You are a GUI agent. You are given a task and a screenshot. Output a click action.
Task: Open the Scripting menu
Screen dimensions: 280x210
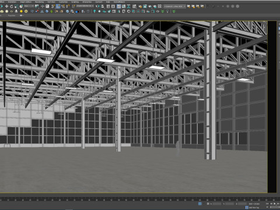point(75,2)
